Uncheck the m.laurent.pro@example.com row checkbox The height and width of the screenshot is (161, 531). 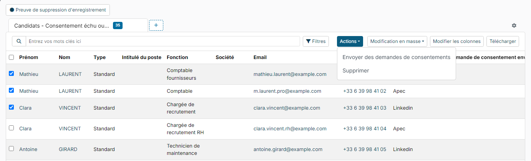point(12,90)
